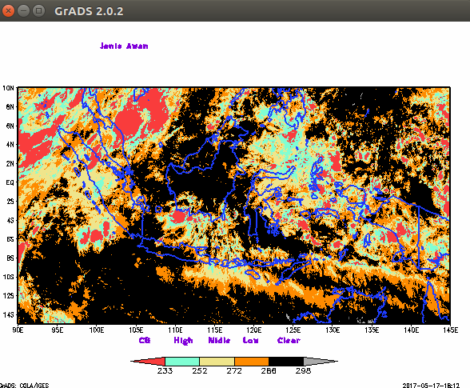Click the 4N latitude label
The width and height of the screenshot is (470, 388).
pyautogui.click(x=10, y=145)
